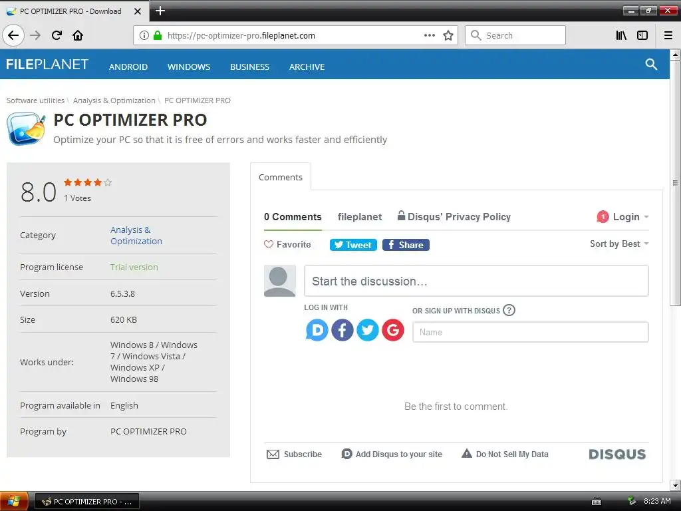Image resolution: width=681 pixels, height=511 pixels.
Task: Click the page scrollbar up arrow
Action: click(675, 55)
